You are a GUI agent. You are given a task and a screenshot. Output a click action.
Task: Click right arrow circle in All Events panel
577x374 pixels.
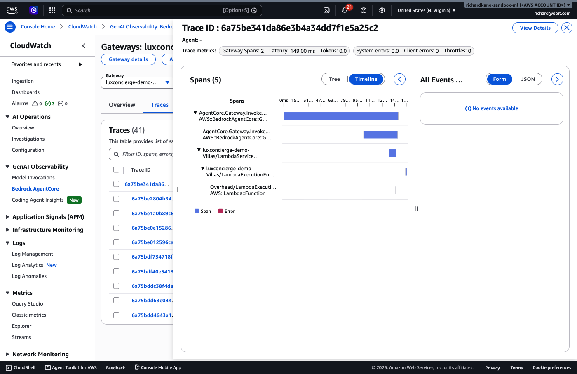(x=557, y=79)
